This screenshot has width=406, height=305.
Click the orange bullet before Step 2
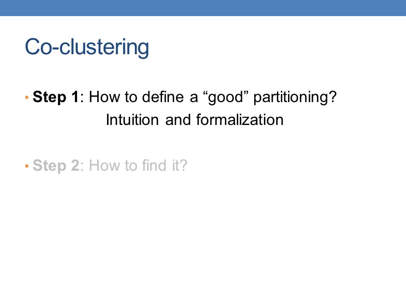point(27,166)
